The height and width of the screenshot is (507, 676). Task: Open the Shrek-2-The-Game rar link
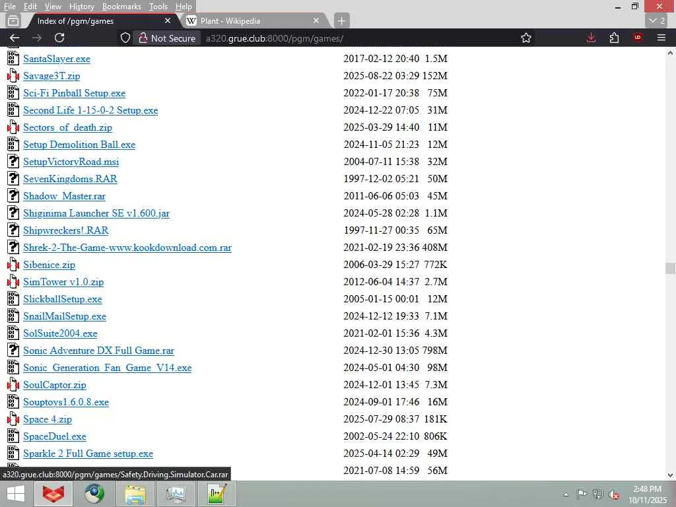tap(127, 248)
